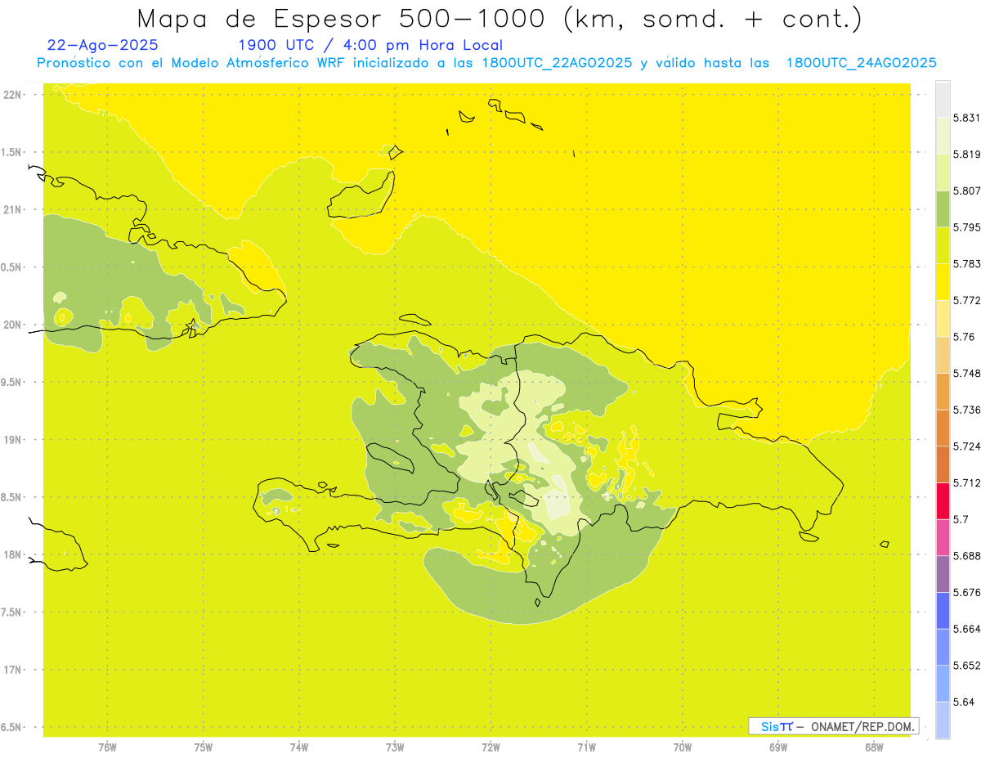Click the 17N latitude label
Image resolution: width=981 pixels, height=758 pixels.
(x=13, y=670)
